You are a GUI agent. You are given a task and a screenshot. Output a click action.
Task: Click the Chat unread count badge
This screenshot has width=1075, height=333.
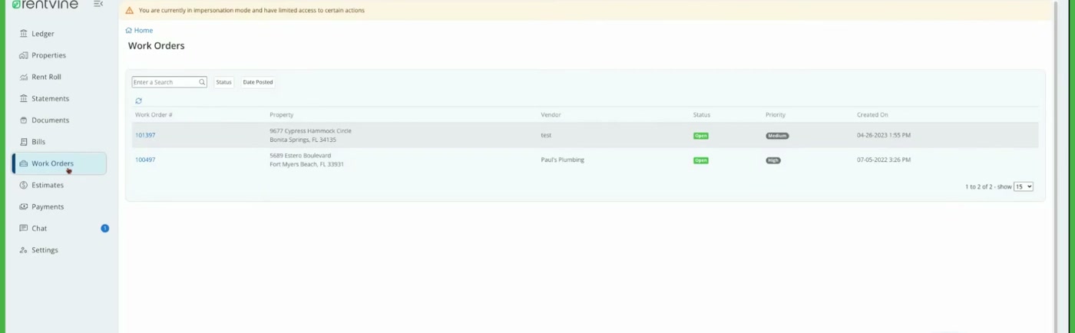coord(105,228)
